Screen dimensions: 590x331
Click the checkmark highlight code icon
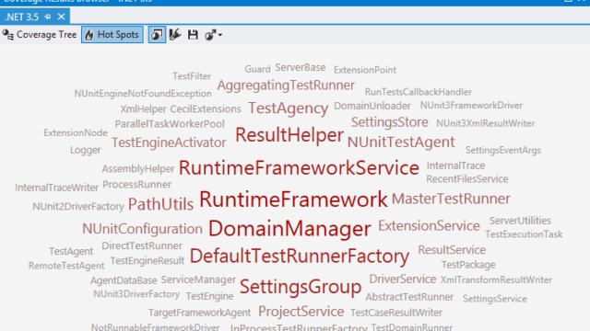tap(175, 35)
